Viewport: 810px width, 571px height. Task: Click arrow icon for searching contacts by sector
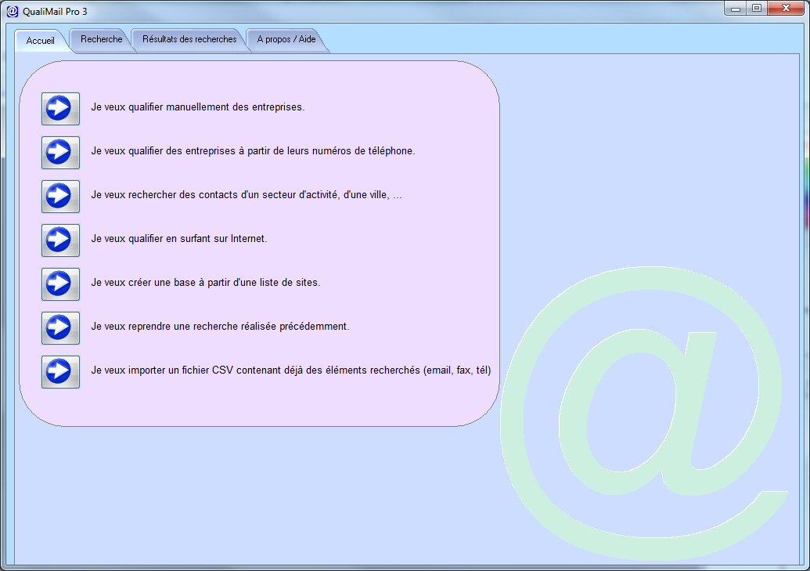[x=60, y=197]
